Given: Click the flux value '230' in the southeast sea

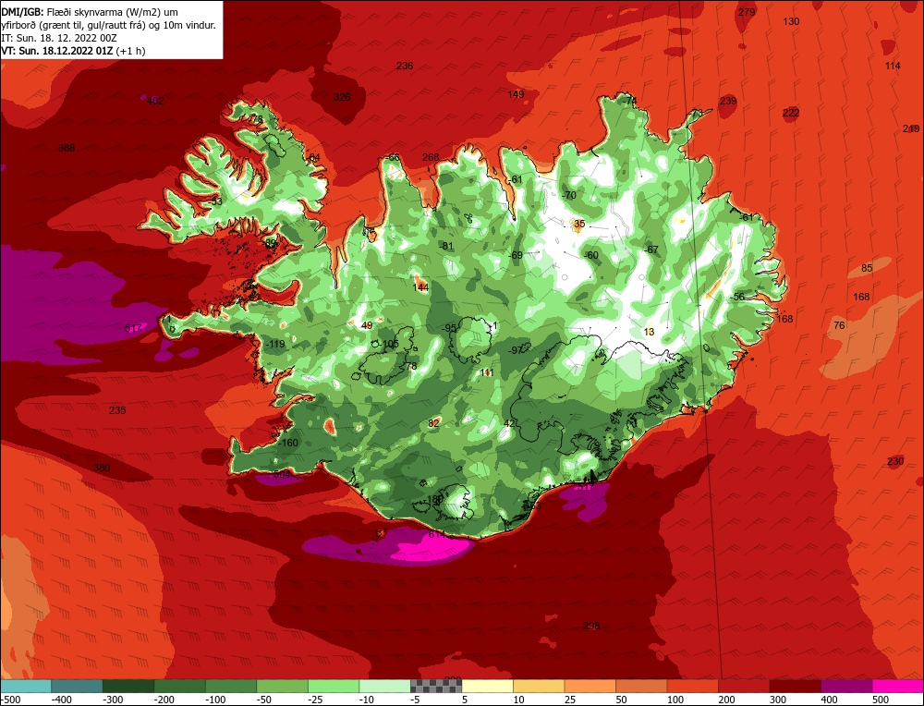Looking at the screenshot, I should pos(895,461).
